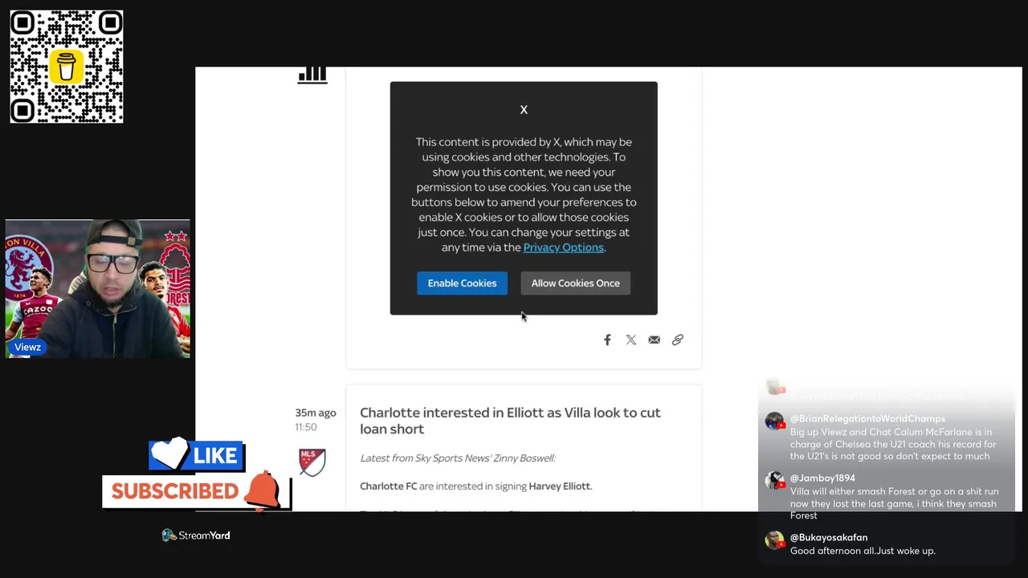Viewport: 1028px width, 578px height.
Task: Click the '35m ago' timestamp
Action: click(315, 413)
